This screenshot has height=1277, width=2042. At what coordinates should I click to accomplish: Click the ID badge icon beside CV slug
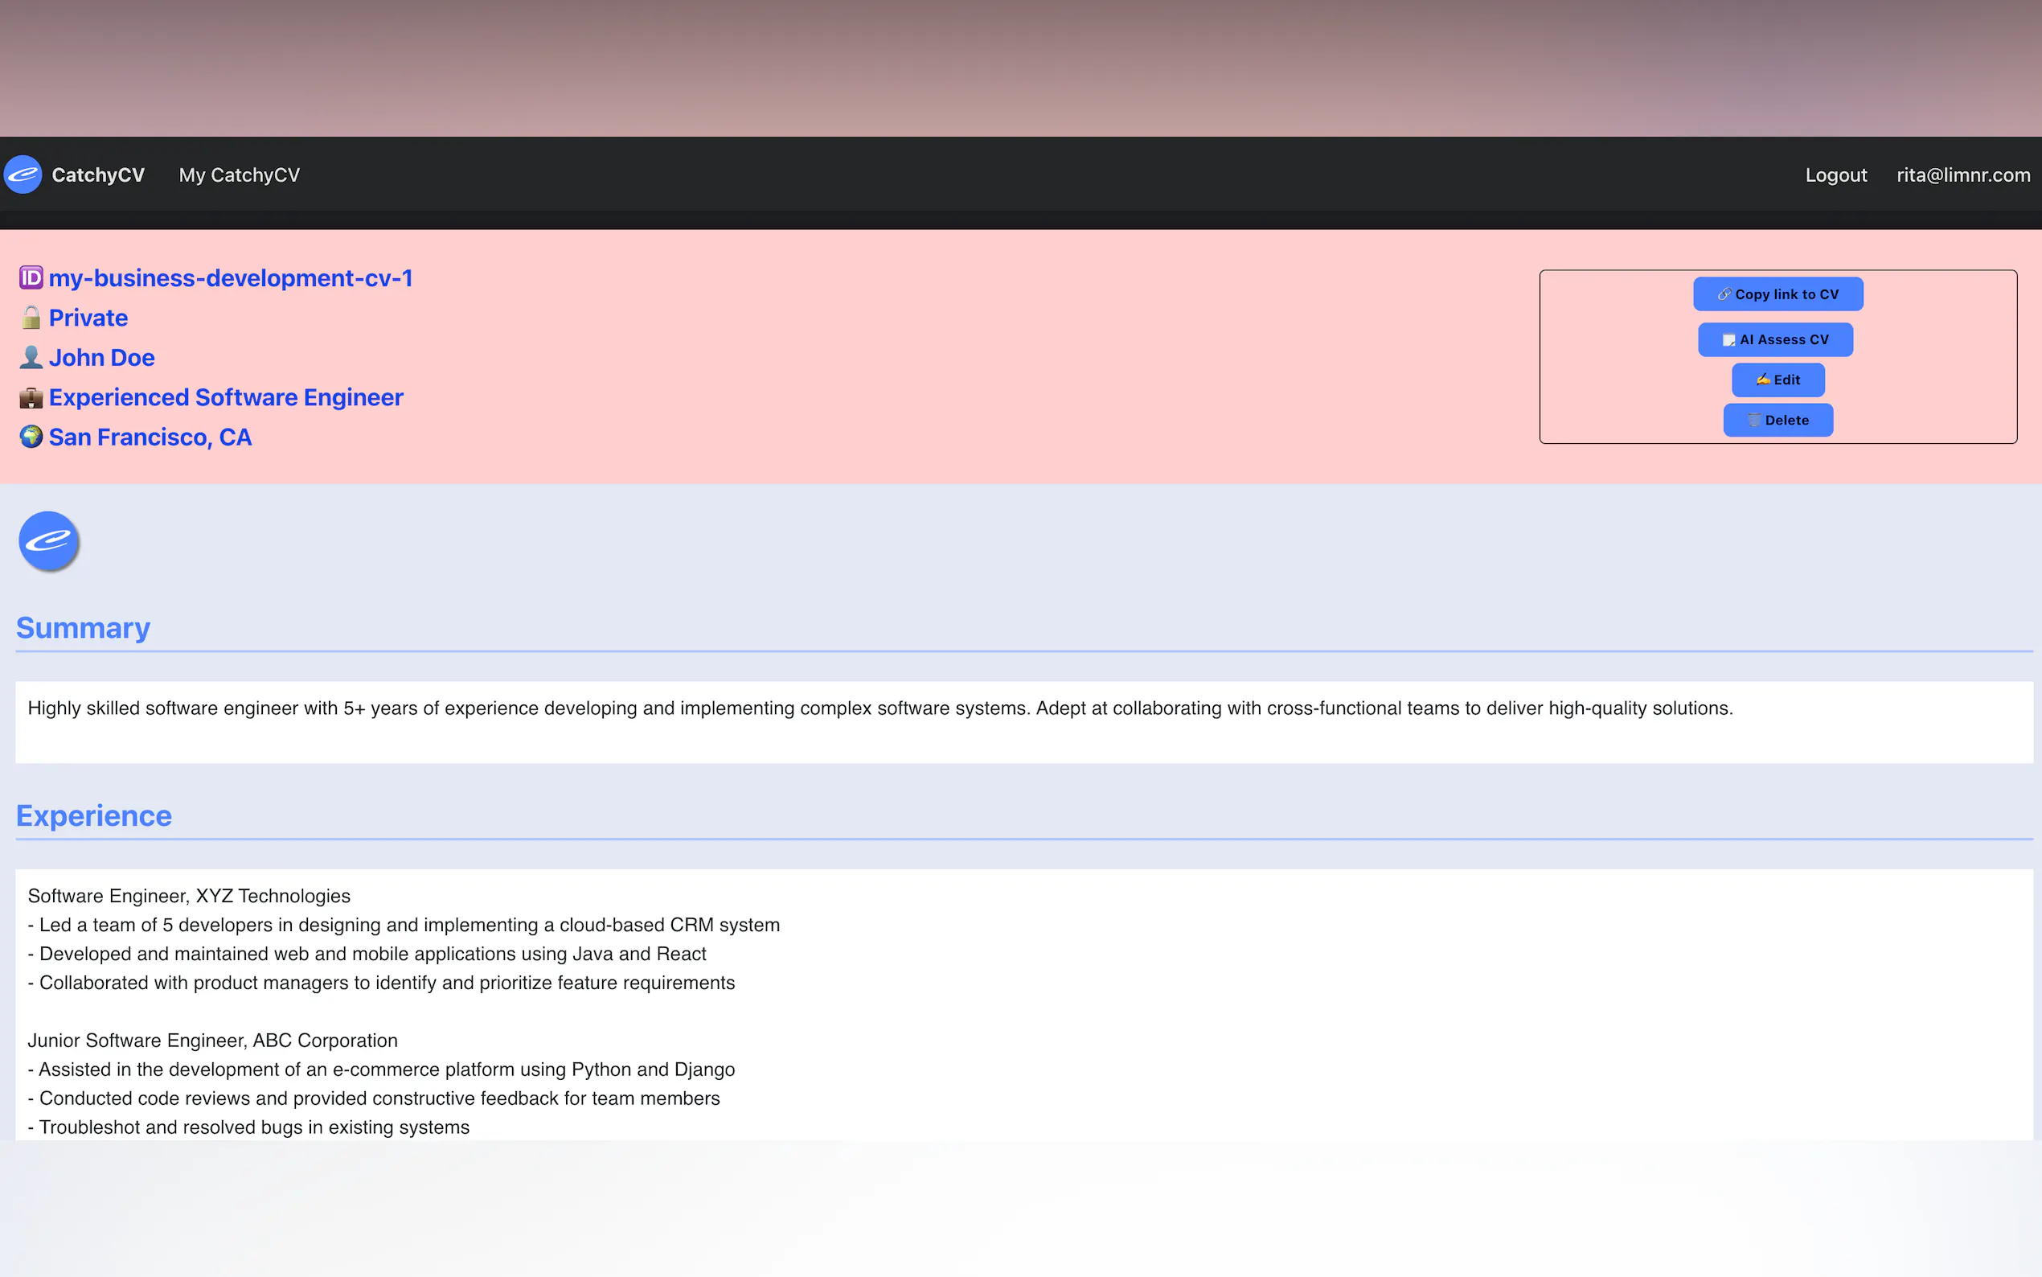click(x=31, y=278)
